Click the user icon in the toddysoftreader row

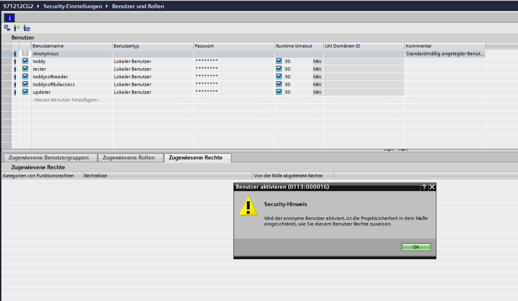point(15,77)
